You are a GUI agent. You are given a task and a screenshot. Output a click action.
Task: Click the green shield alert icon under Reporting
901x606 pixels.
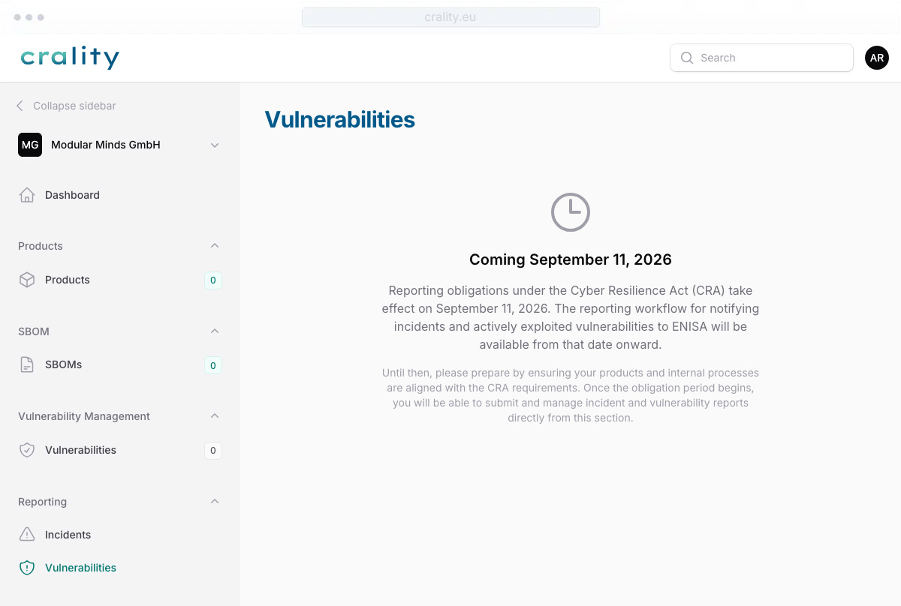(27, 568)
